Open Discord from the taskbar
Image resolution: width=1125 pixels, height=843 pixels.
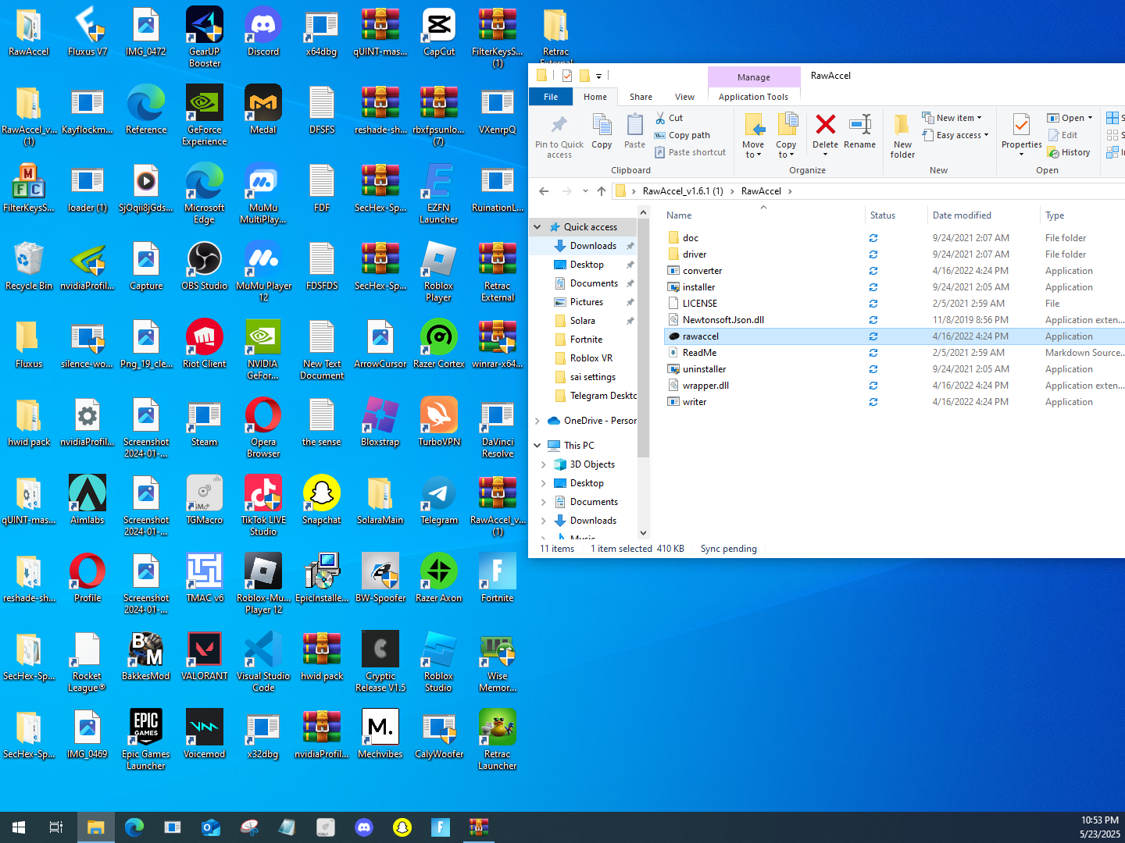[364, 827]
